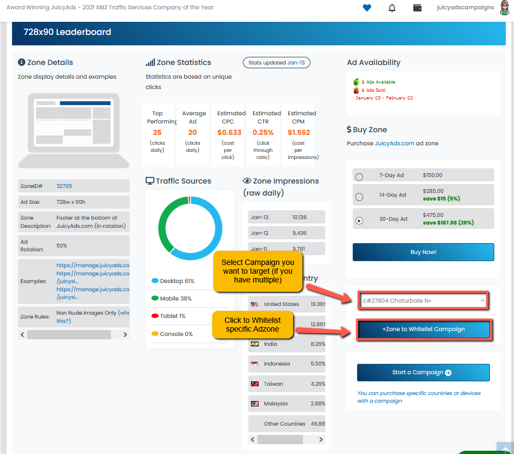Click the scroll-to-top arrow icon
Image resolution: width=514 pixels, height=454 pixels.
505,449
